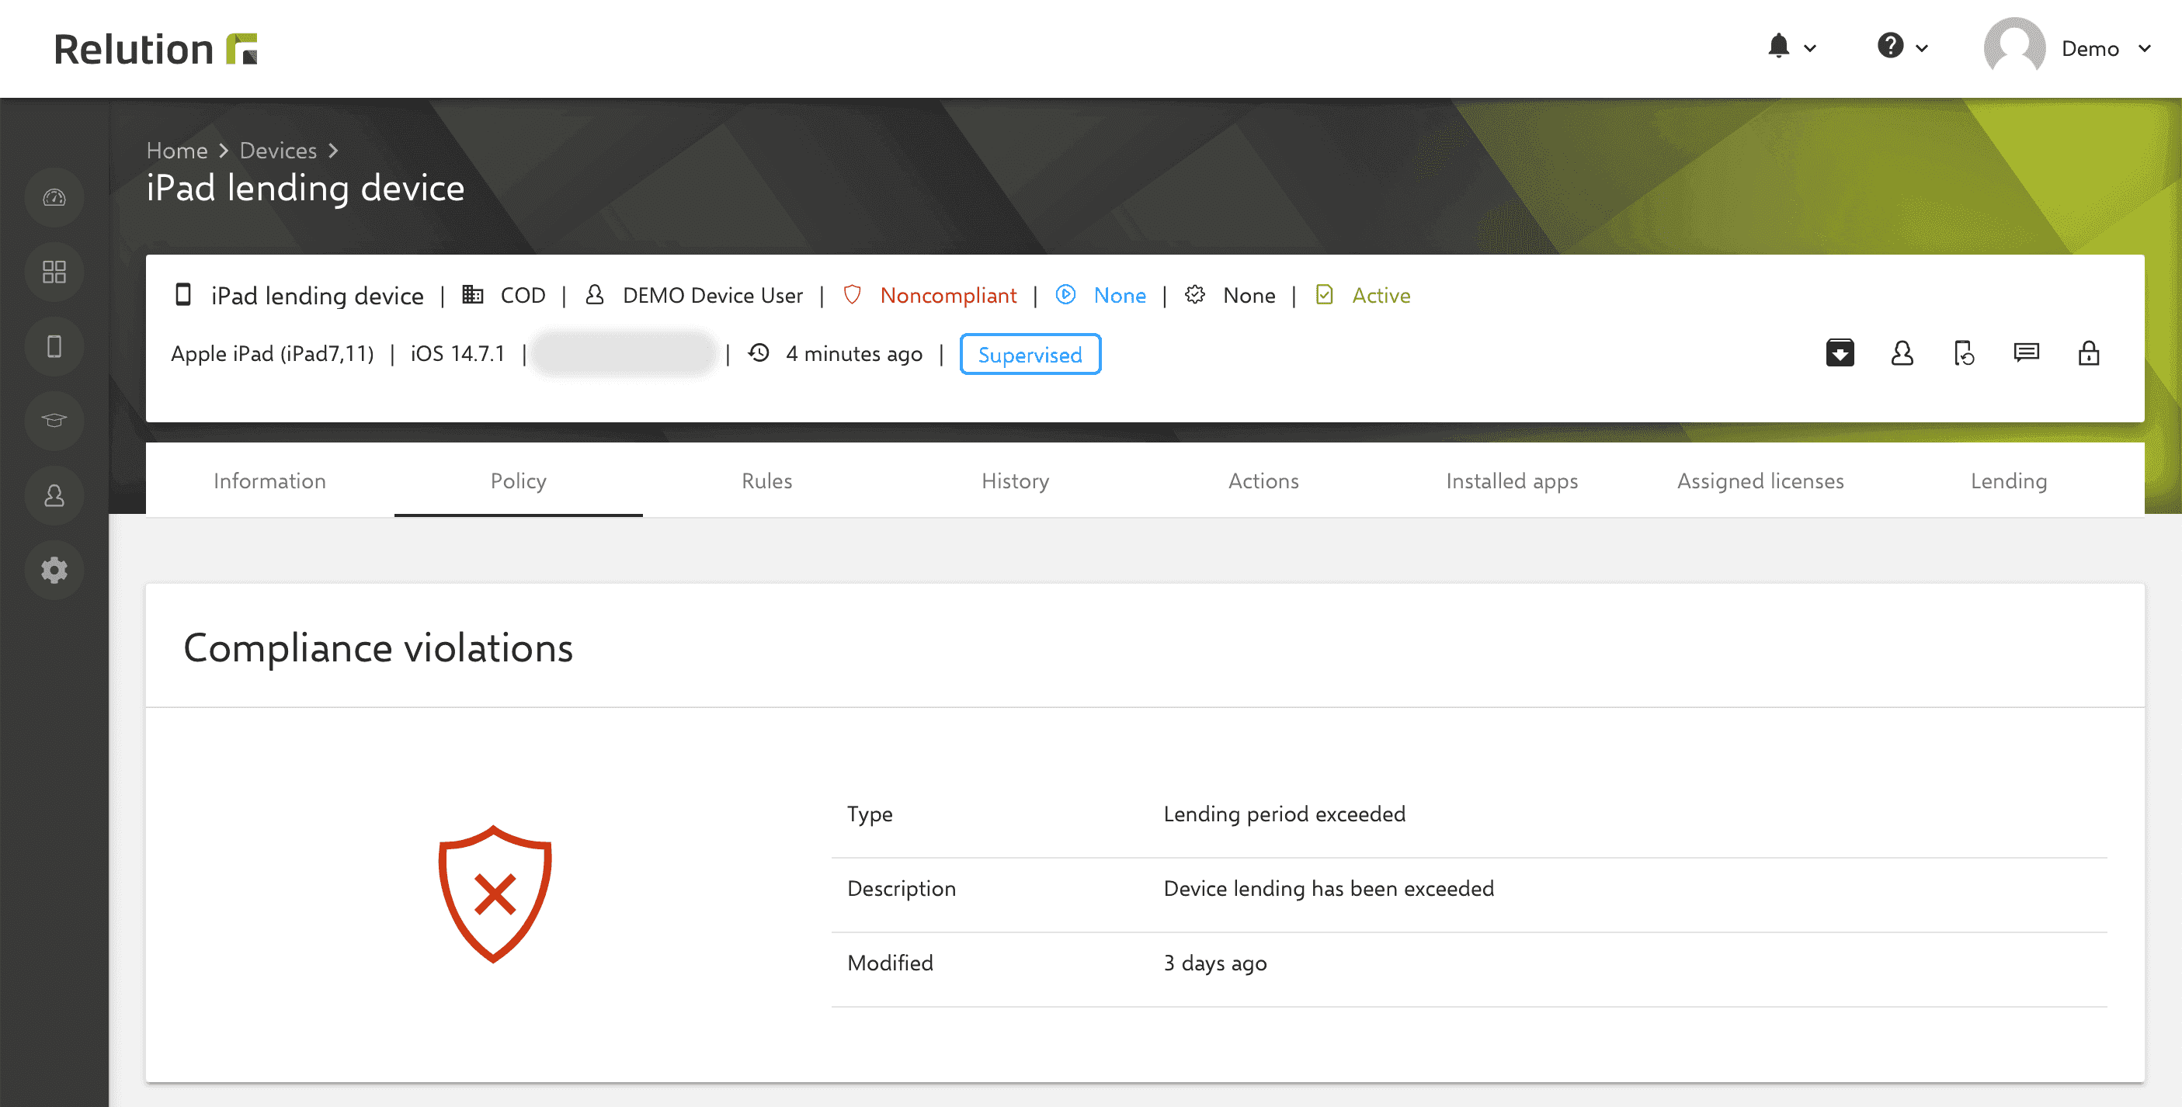Click the Installed apps tab button
Image resolution: width=2182 pixels, height=1107 pixels.
pyautogui.click(x=1511, y=480)
